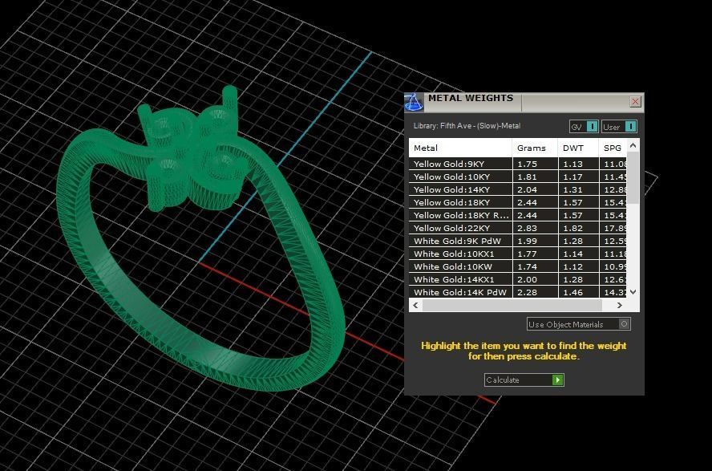Click the vertical scrollbar up arrow
This screenshot has height=471, width=712.
pos(633,145)
